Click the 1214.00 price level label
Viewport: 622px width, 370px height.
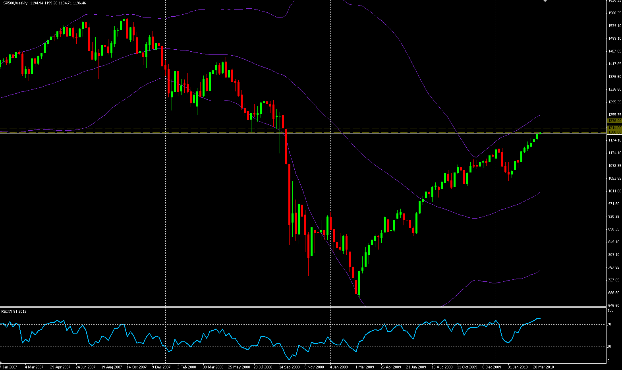(x=614, y=128)
